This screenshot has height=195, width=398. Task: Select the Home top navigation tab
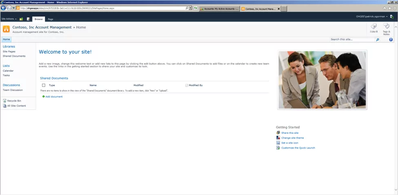coord(7,39)
